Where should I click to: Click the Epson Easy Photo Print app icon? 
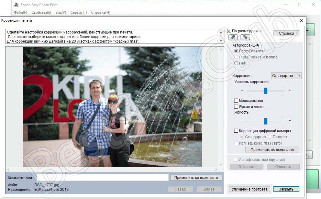(x=16, y=4)
